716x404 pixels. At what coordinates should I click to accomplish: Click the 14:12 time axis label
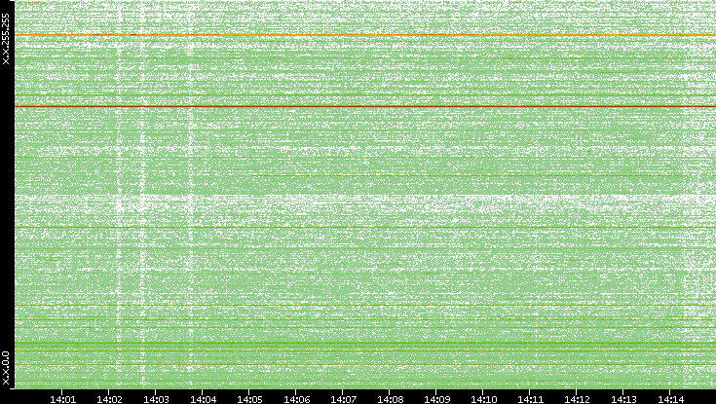click(577, 399)
